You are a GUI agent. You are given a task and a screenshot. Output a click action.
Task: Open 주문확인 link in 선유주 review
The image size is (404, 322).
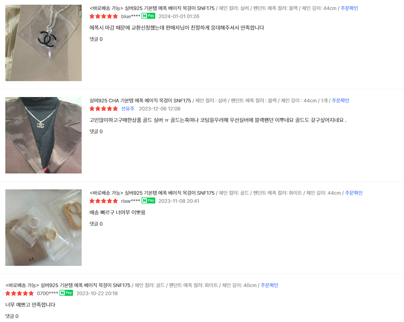pos(340,100)
